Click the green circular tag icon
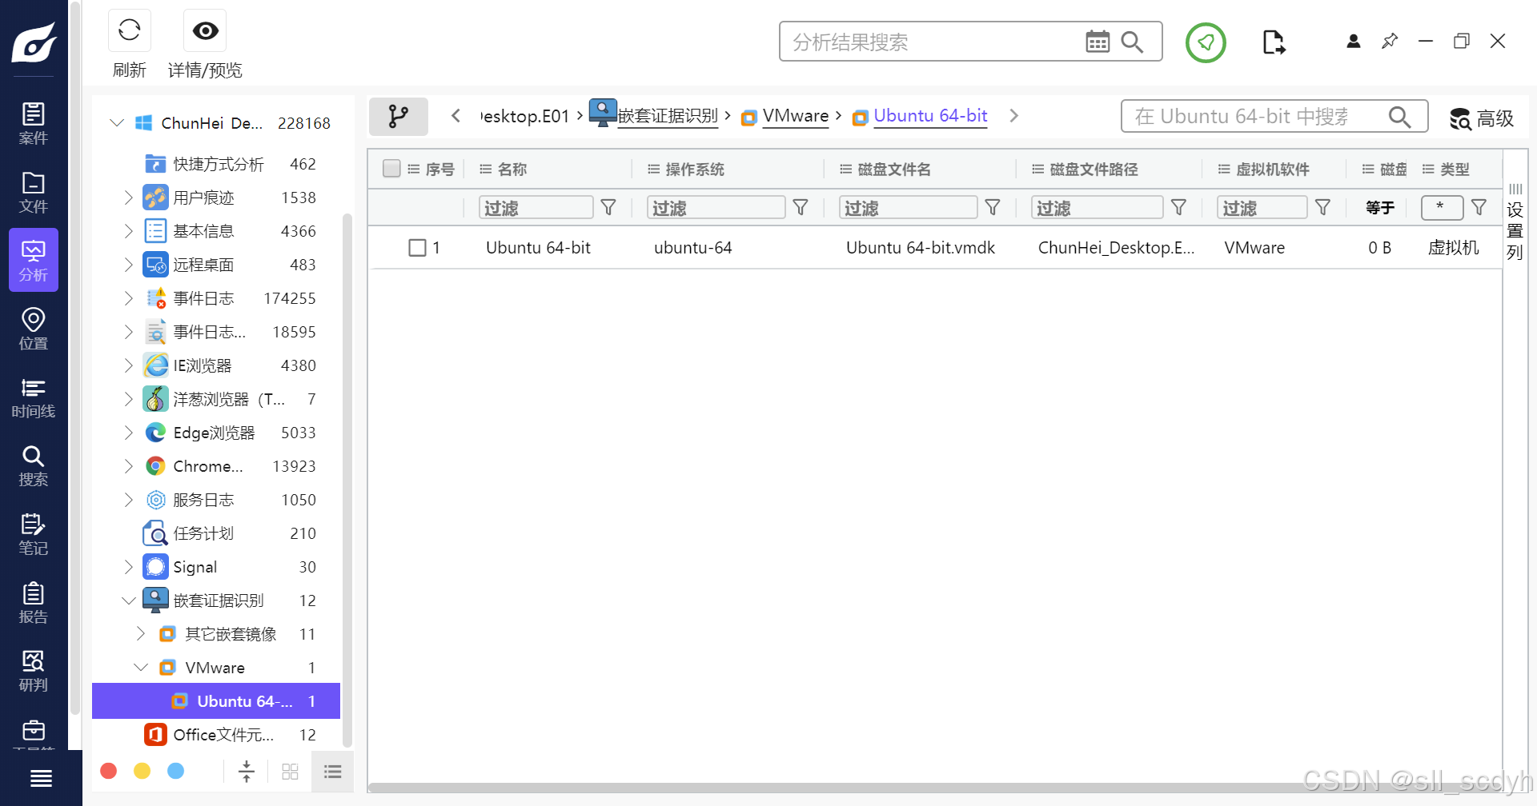Image resolution: width=1537 pixels, height=806 pixels. [x=1206, y=42]
